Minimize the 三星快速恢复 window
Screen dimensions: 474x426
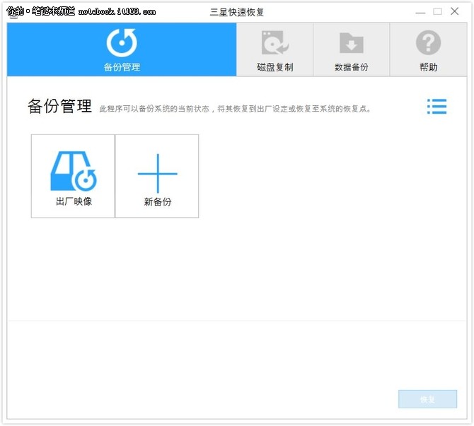pyautogui.click(x=420, y=12)
